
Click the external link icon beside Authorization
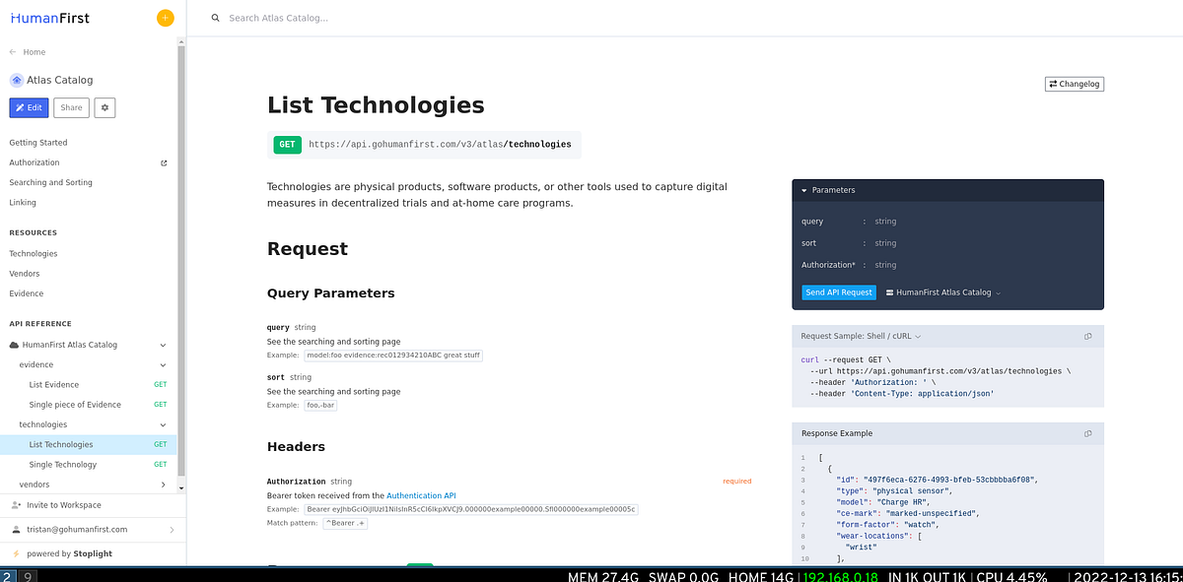tap(163, 162)
